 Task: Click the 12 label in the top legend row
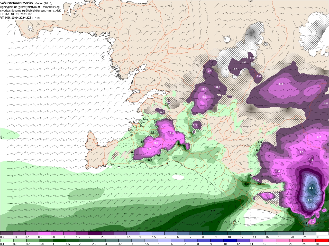(242, 237)
